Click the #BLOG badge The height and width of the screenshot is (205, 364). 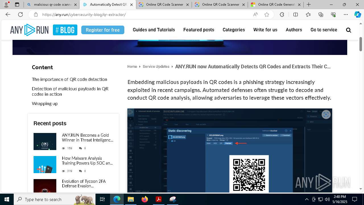click(65, 30)
